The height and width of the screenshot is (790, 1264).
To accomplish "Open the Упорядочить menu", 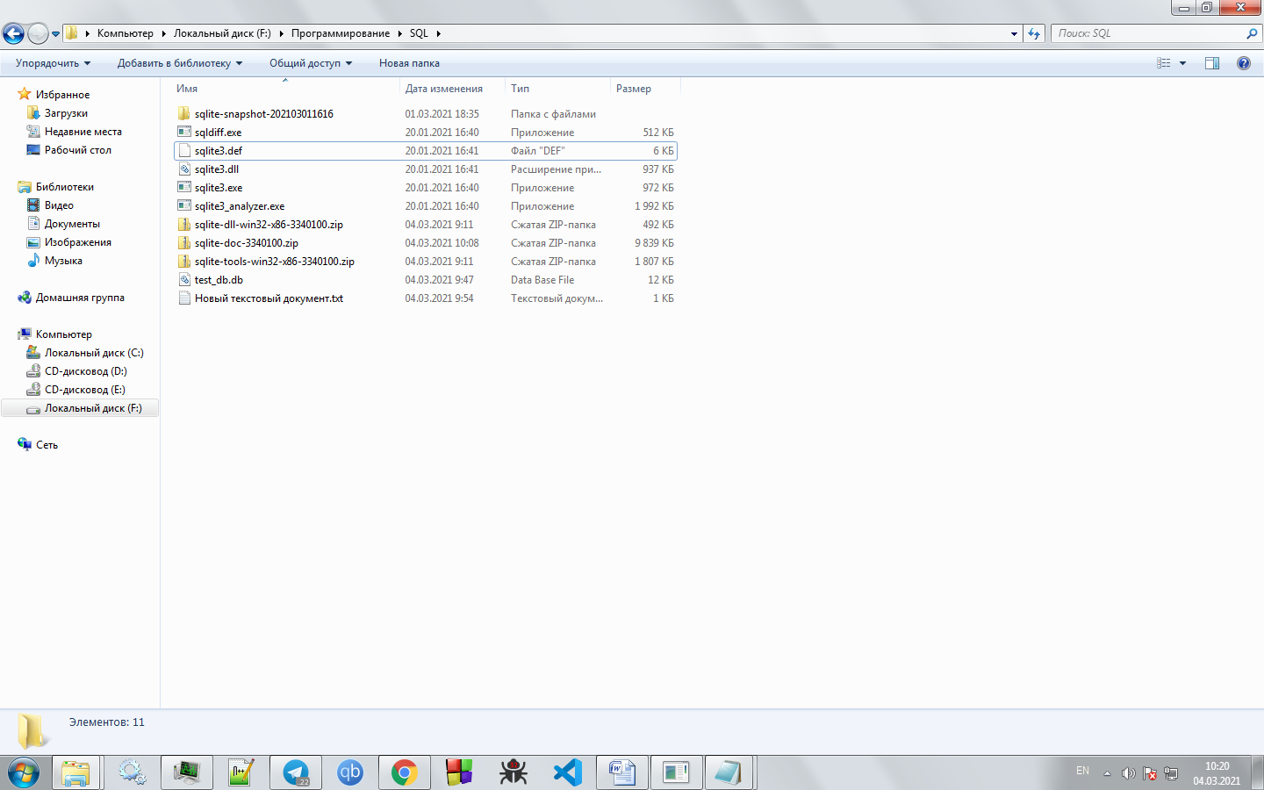I will click(x=53, y=63).
